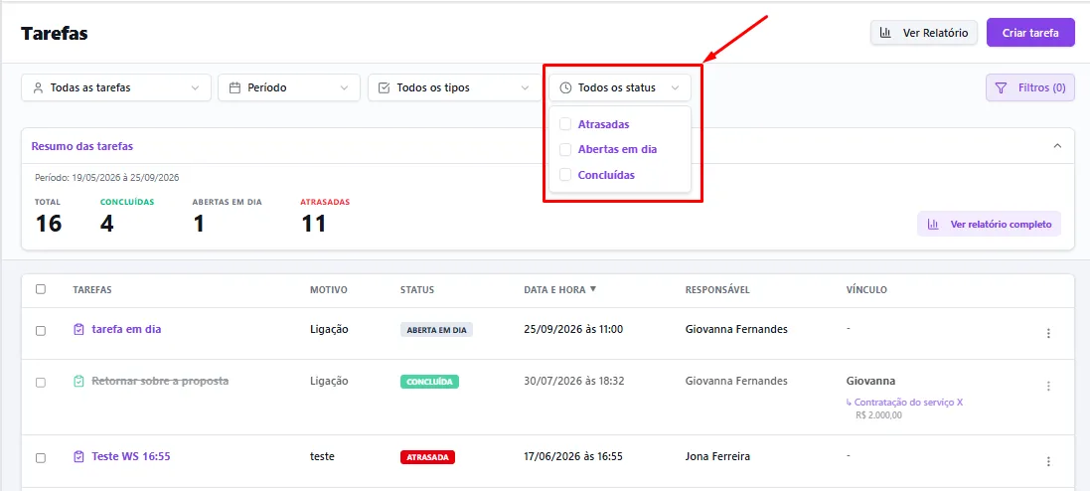Click the 17/06/2026 às 16:55 date cell
1090x491 pixels.
[573, 457]
